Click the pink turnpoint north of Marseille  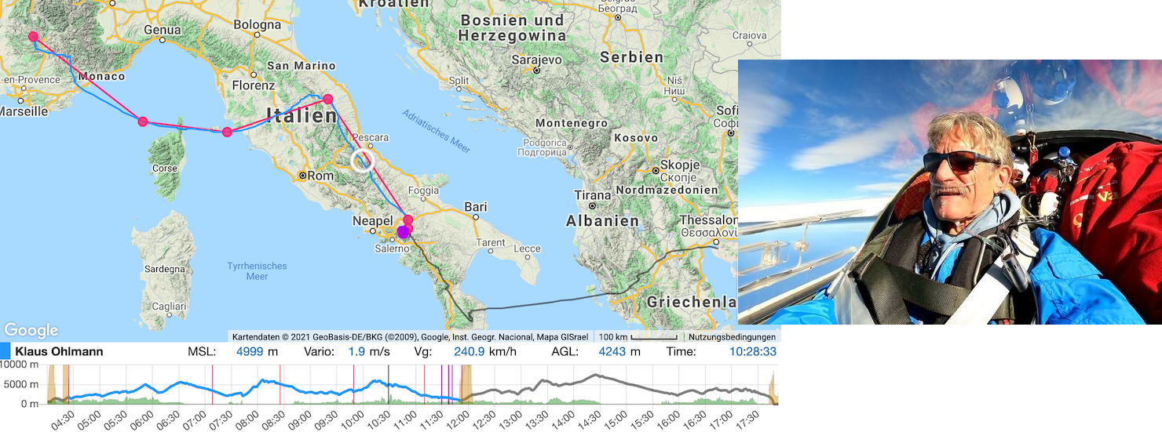pyautogui.click(x=33, y=36)
